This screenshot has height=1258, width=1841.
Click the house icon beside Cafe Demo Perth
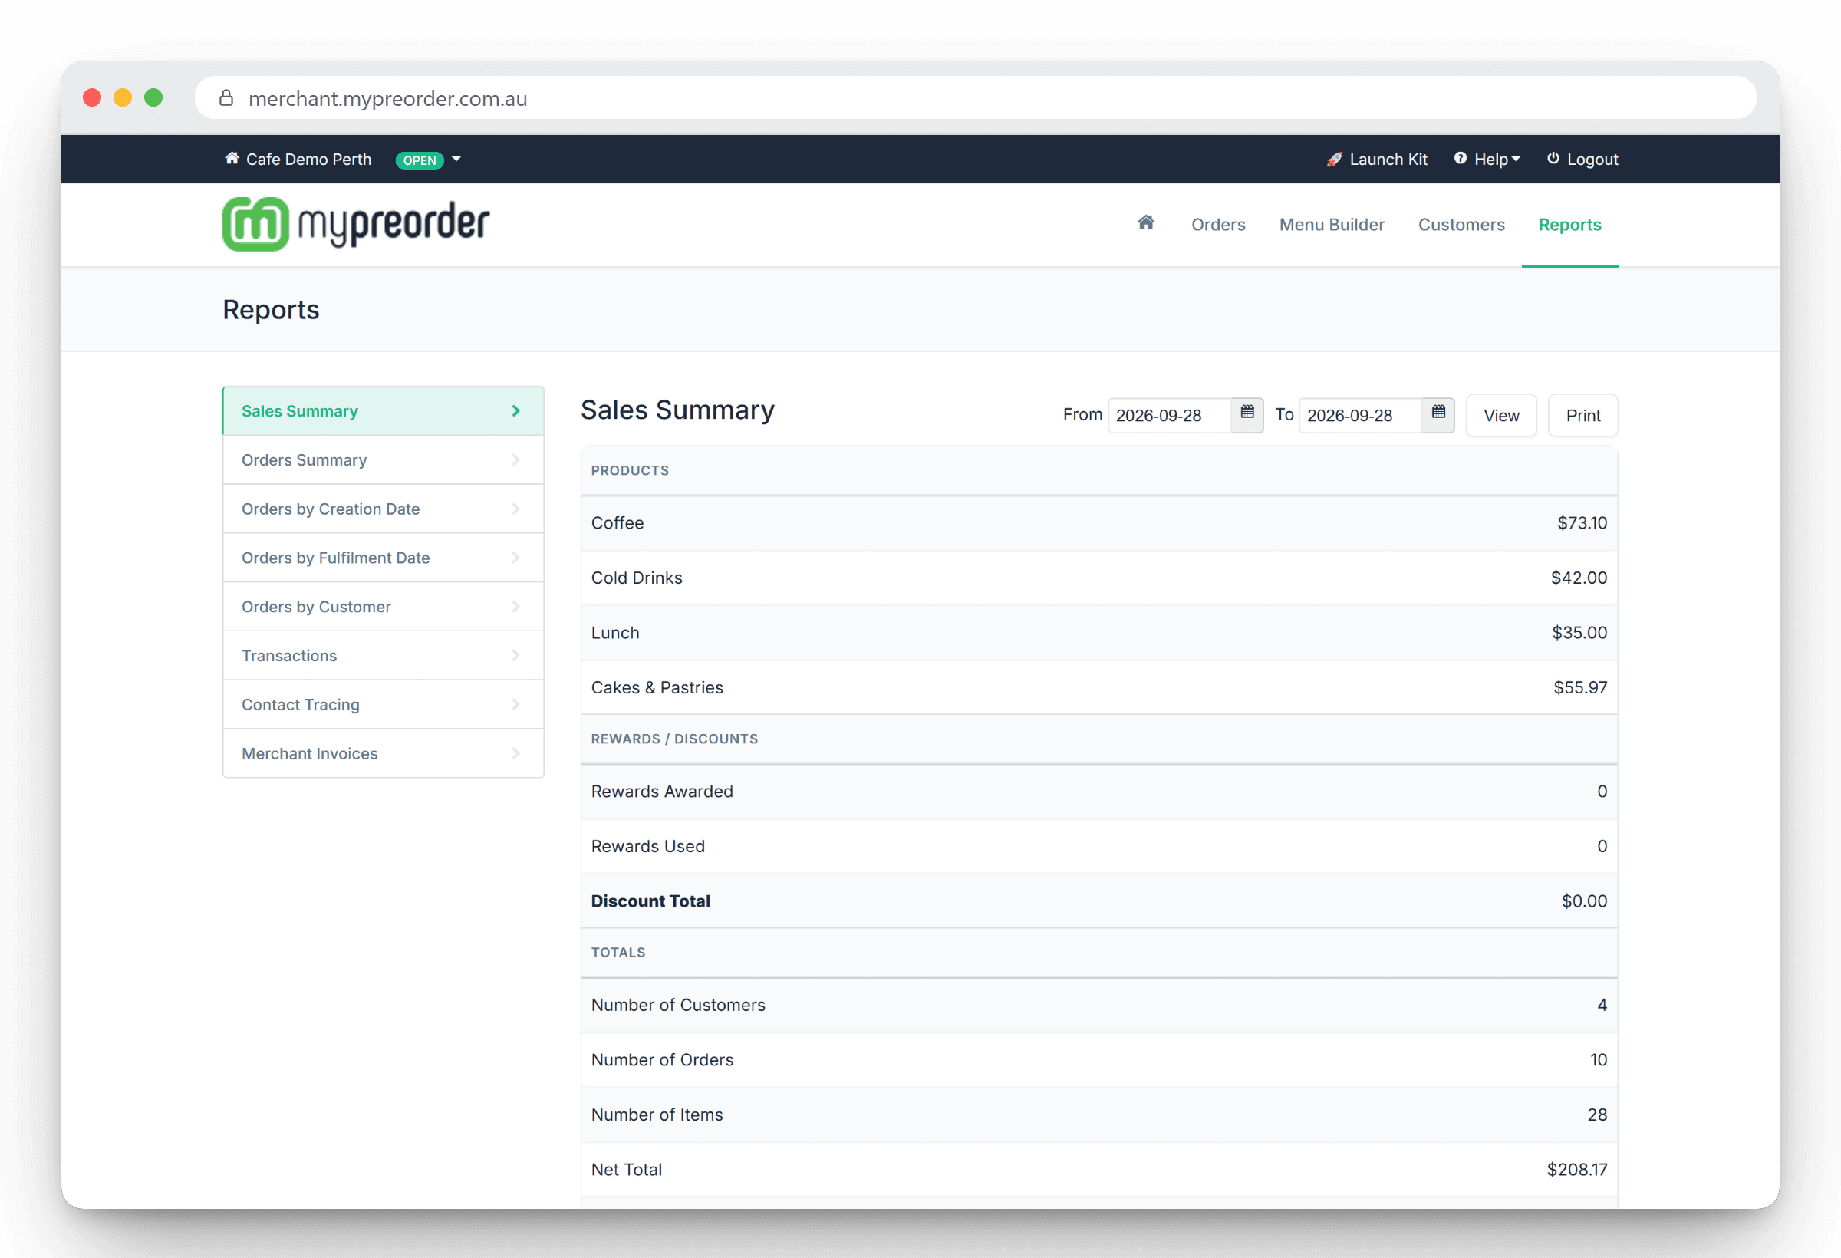pyautogui.click(x=232, y=159)
